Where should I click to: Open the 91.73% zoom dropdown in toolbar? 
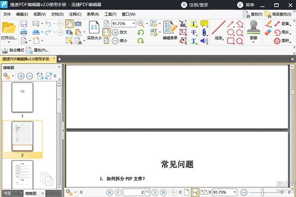pos(134,24)
